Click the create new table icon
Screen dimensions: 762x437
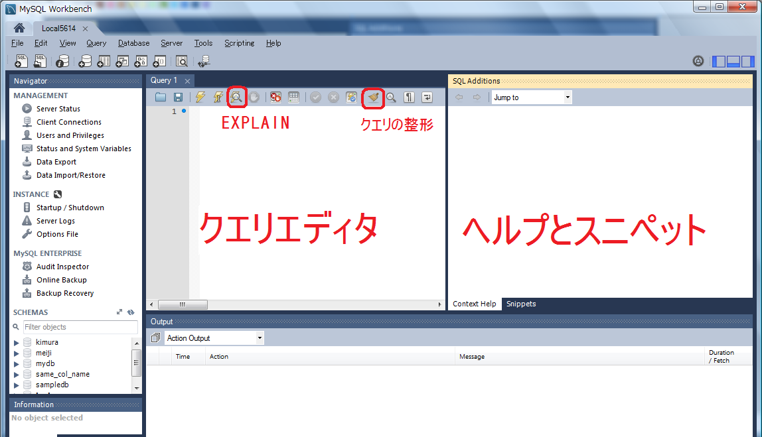[104, 61]
